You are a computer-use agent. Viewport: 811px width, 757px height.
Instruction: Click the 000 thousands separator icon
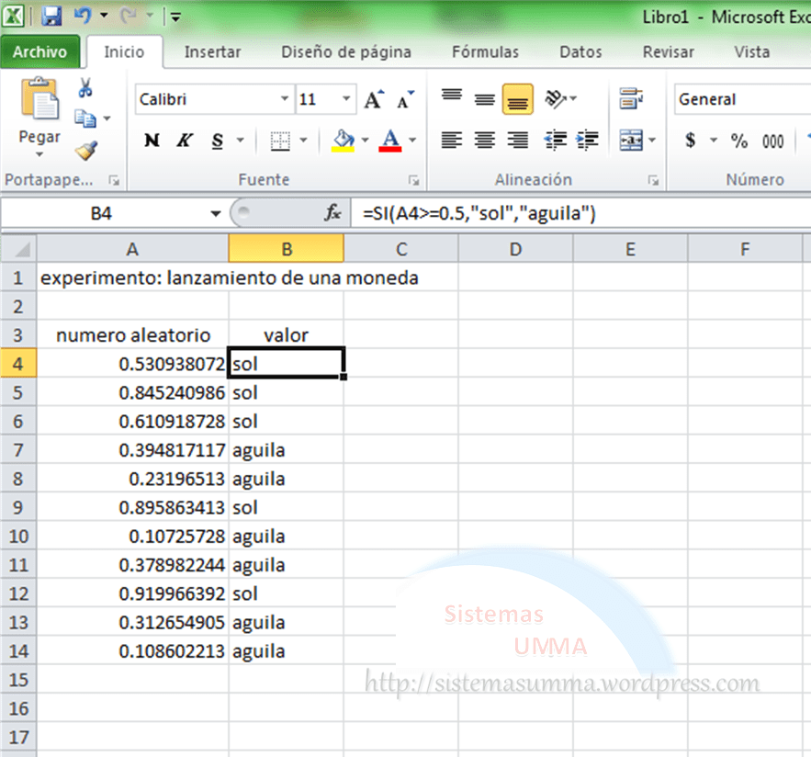click(x=772, y=141)
